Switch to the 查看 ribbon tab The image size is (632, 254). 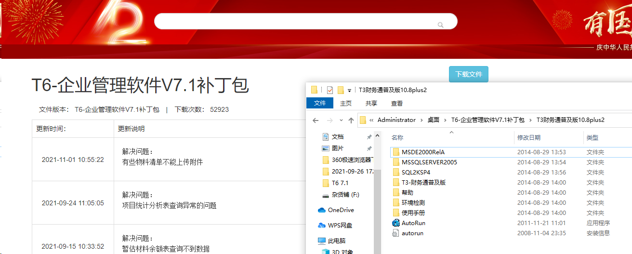pos(397,103)
